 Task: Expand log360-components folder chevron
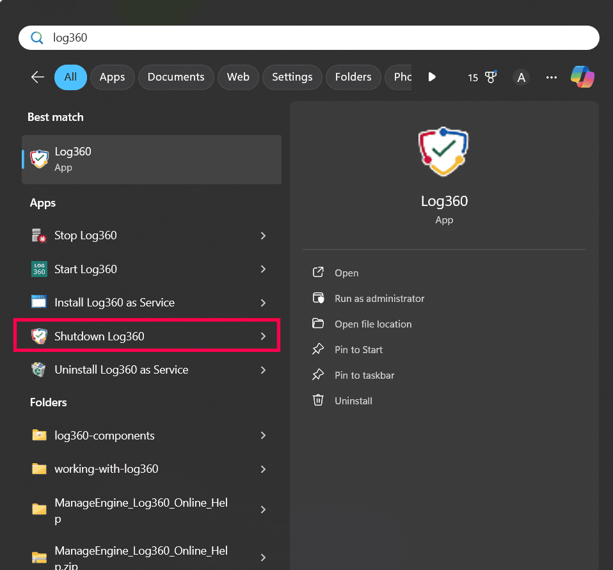(x=263, y=436)
